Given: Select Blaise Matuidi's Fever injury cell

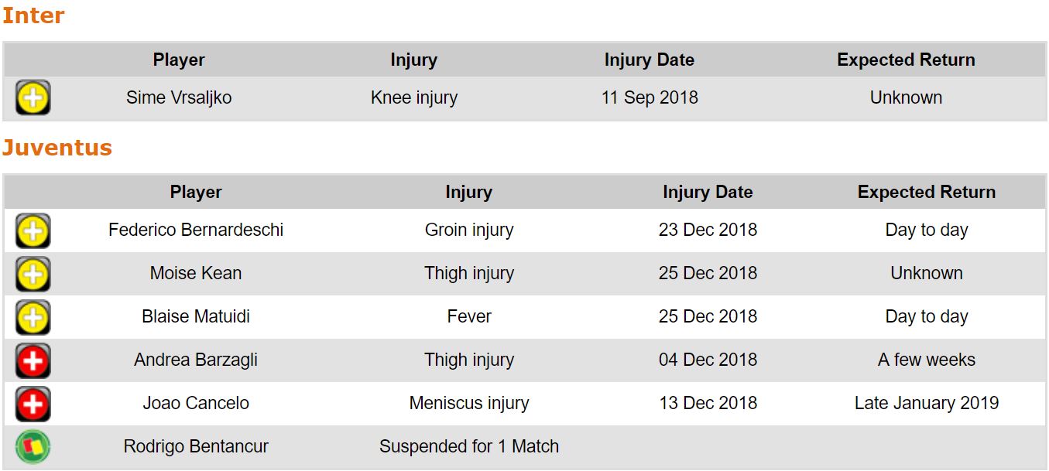Looking at the screenshot, I should coord(469,317).
